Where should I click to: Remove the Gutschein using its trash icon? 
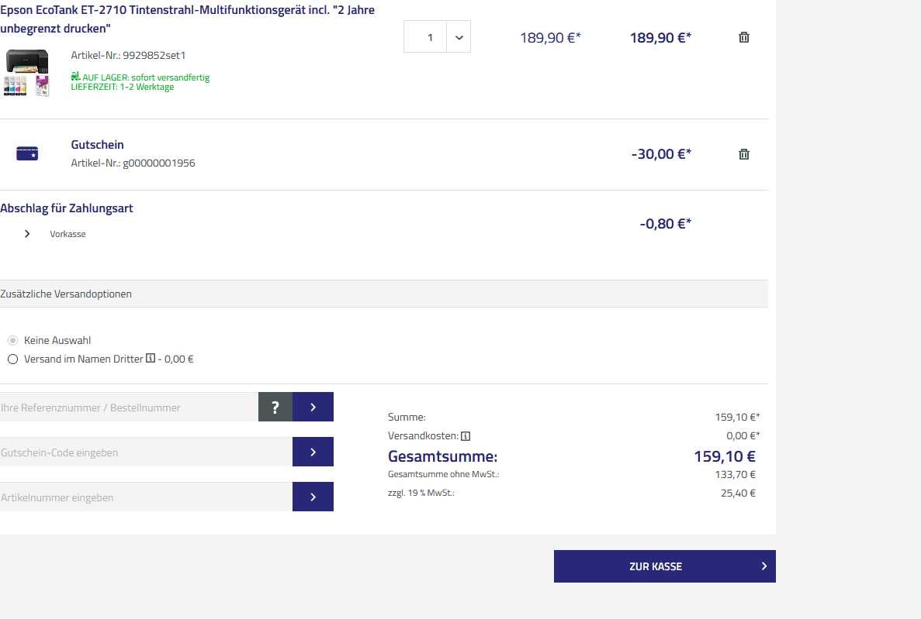pyautogui.click(x=743, y=154)
